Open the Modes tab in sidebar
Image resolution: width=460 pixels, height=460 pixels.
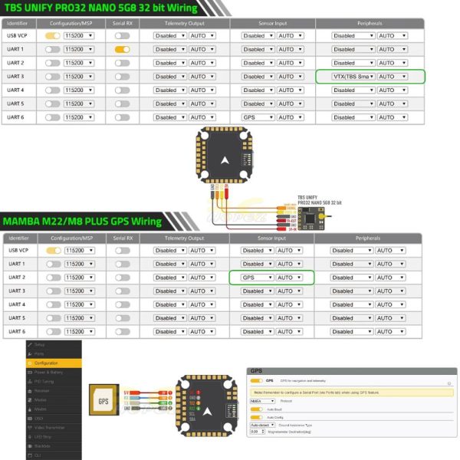(x=54, y=400)
